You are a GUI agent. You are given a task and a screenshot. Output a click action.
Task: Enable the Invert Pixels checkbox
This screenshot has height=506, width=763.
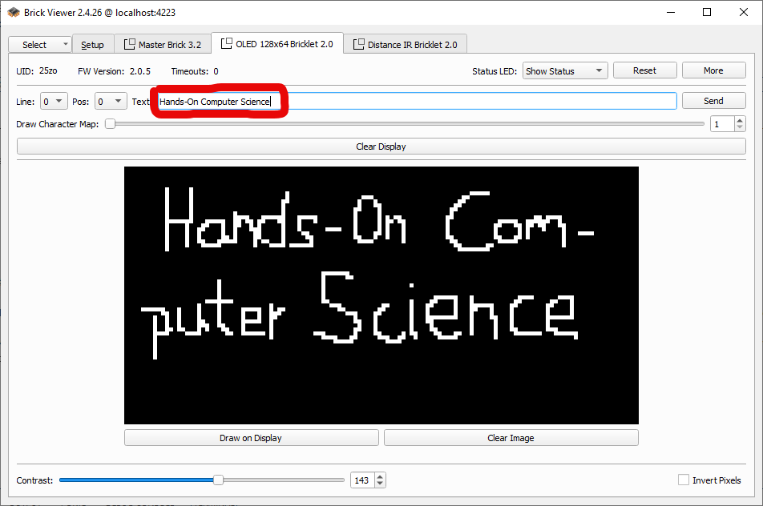[x=684, y=480]
